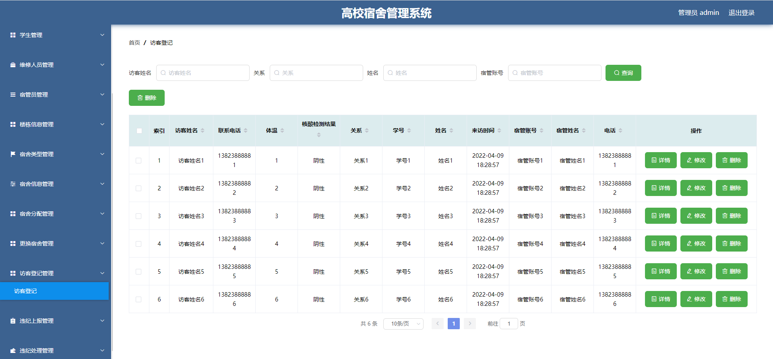The width and height of the screenshot is (773, 359).
Task: Click the 更换宿舍管理 grid icon
Action: (13, 243)
